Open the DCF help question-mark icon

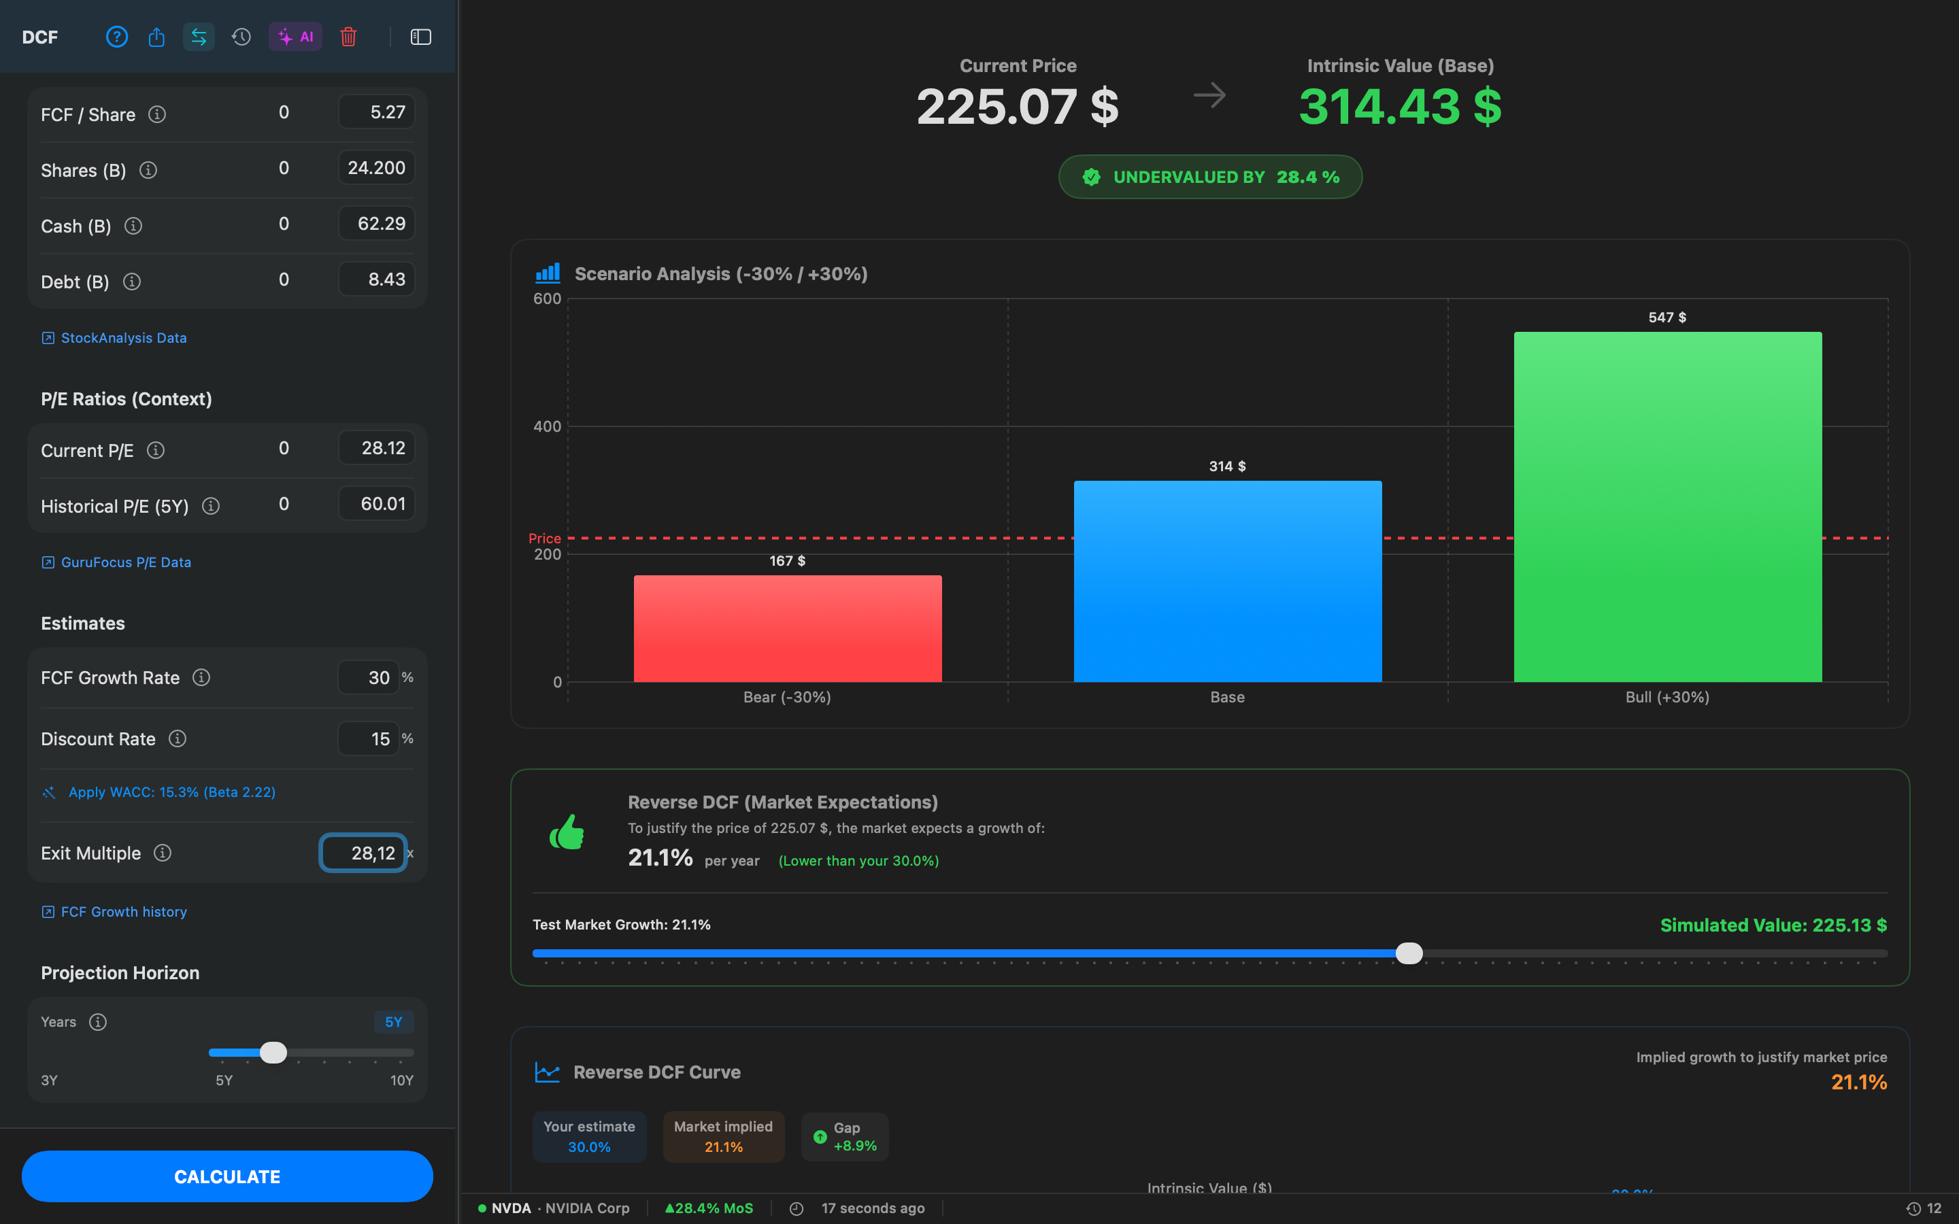[116, 37]
